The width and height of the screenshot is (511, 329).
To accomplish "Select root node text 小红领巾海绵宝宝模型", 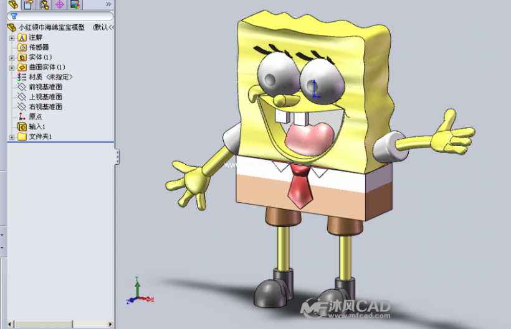I will click(x=52, y=27).
